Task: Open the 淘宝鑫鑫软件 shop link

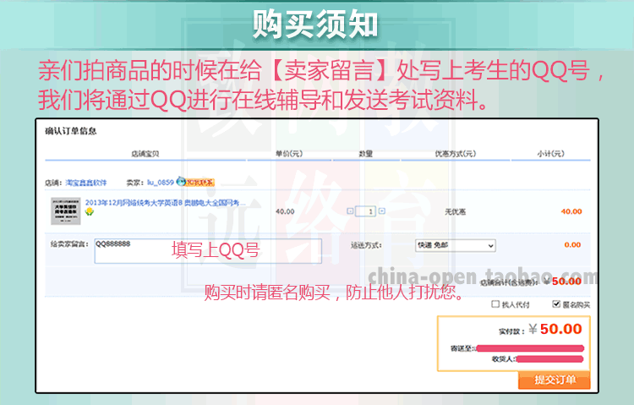Action: pyautogui.click(x=86, y=183)
